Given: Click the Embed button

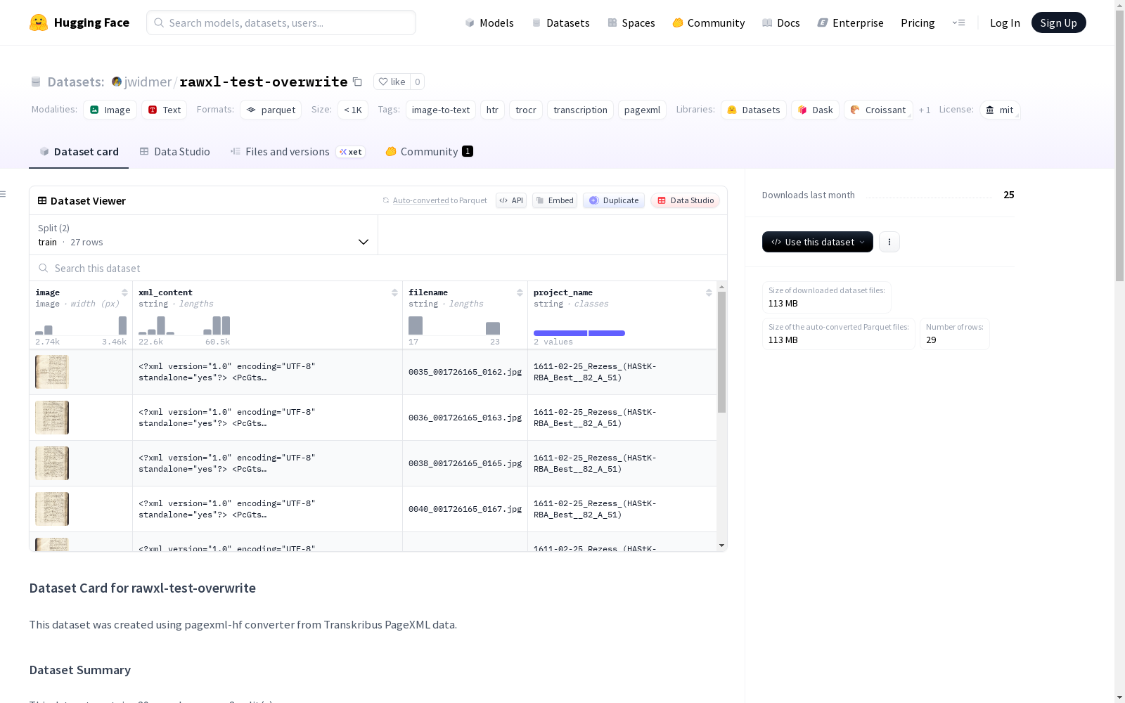Looking at the screenshot, I should [x=555, y=200].
